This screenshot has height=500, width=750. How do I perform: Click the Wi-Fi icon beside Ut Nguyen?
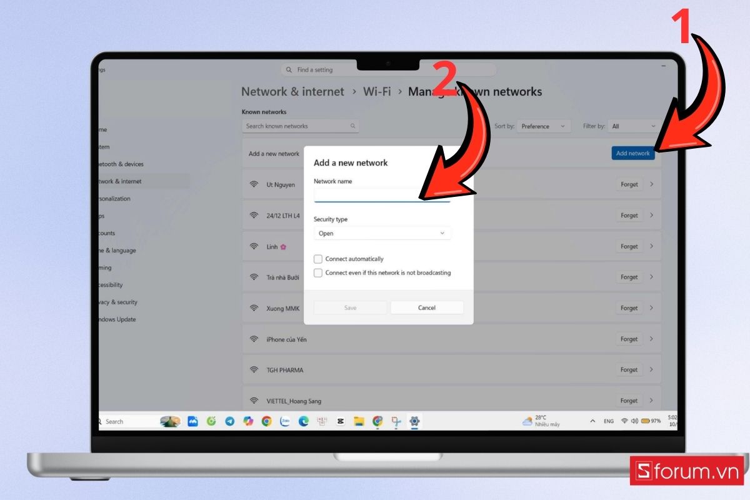pos(254,184)
